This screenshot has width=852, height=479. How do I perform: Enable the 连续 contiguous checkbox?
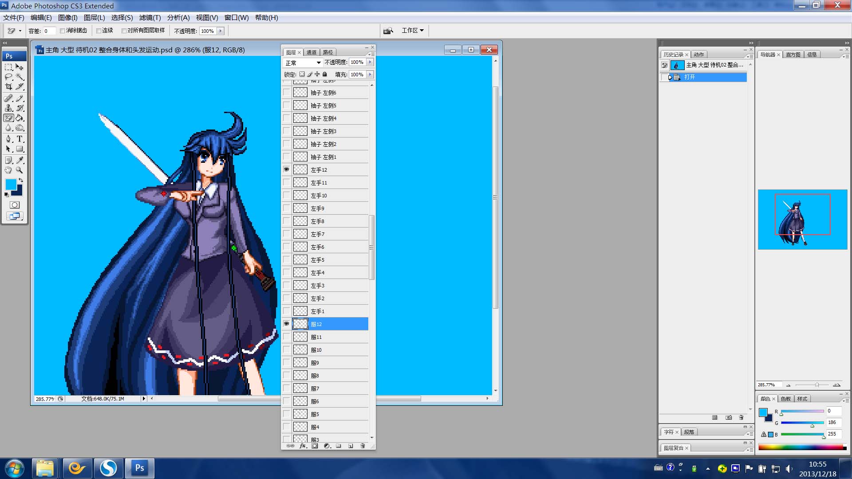[99, 31]
